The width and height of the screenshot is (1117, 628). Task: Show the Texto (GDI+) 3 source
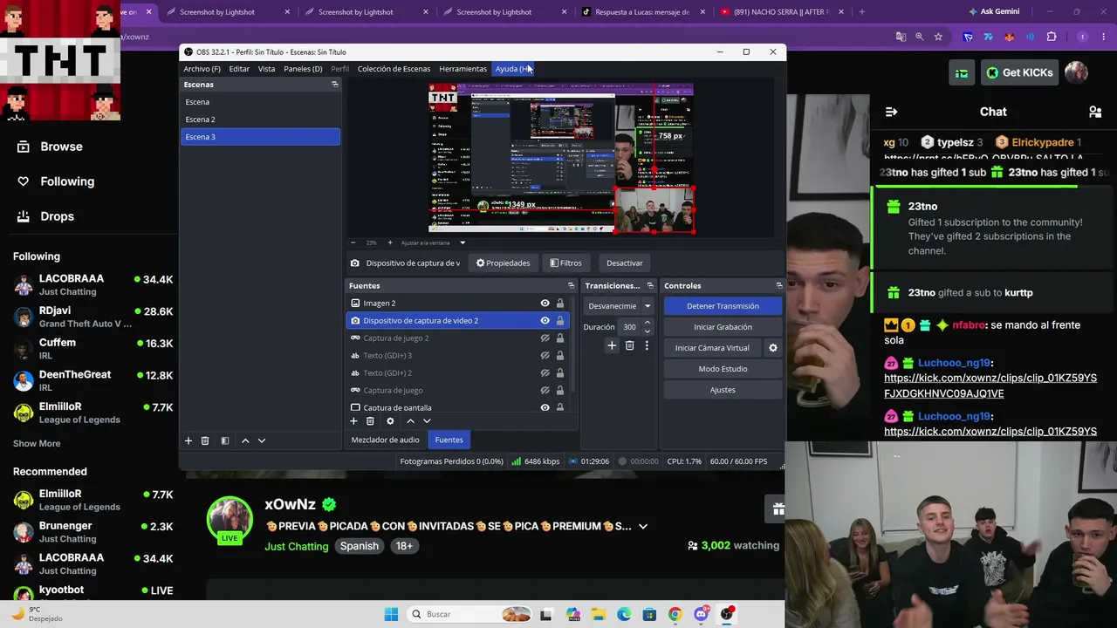[x=545, y=356]
